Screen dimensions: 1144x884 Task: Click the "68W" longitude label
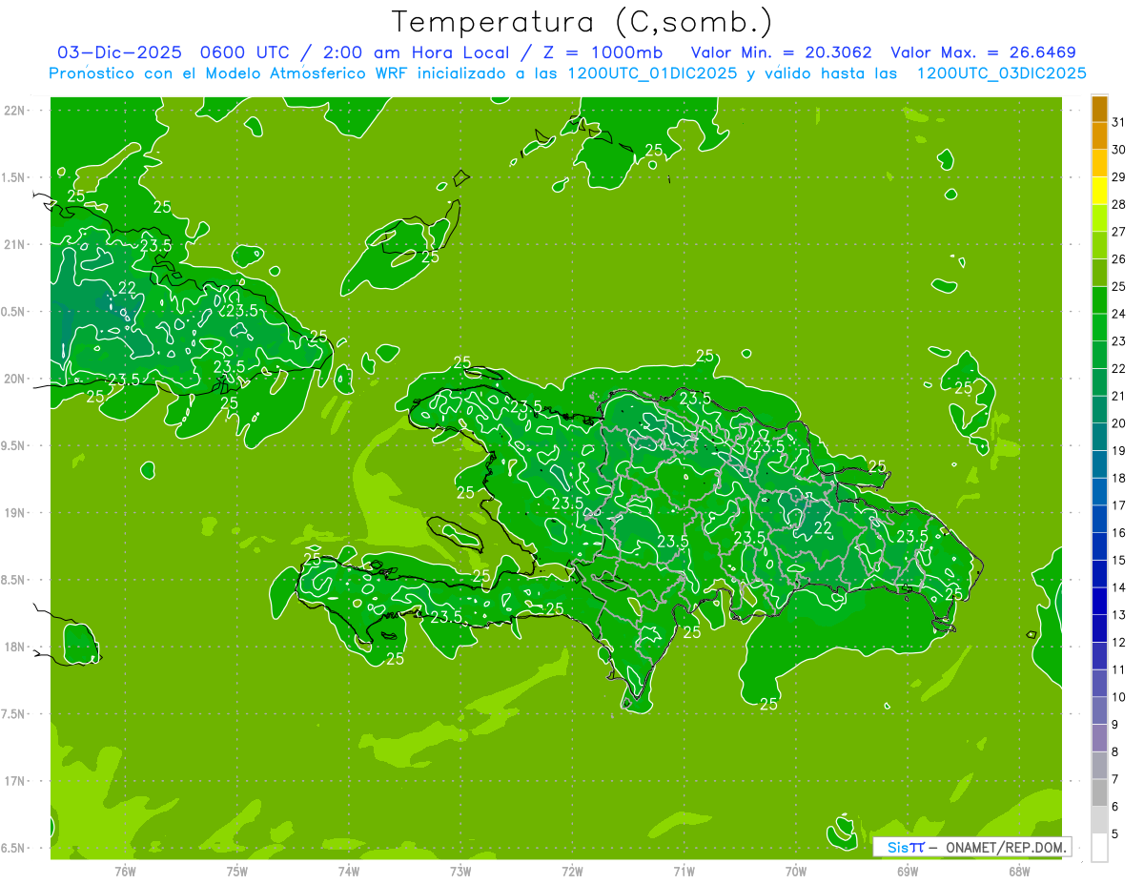point(1019,872)
